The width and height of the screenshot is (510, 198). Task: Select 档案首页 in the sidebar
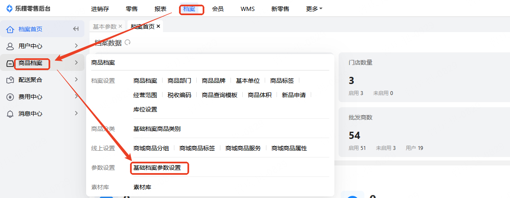pos(30,29)
